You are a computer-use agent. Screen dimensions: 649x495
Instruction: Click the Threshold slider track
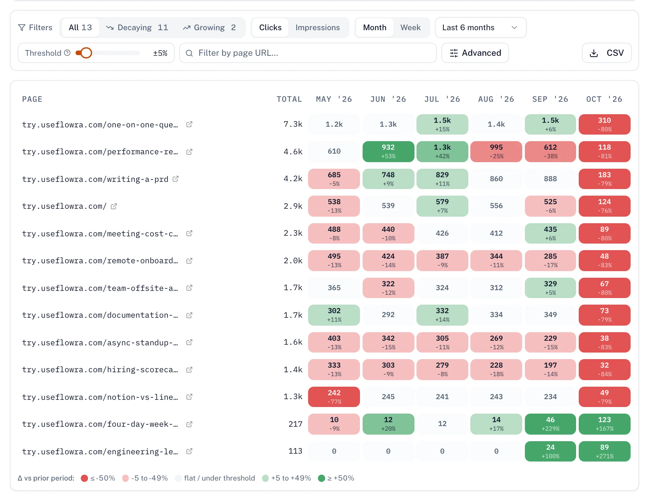pos(108,53)
